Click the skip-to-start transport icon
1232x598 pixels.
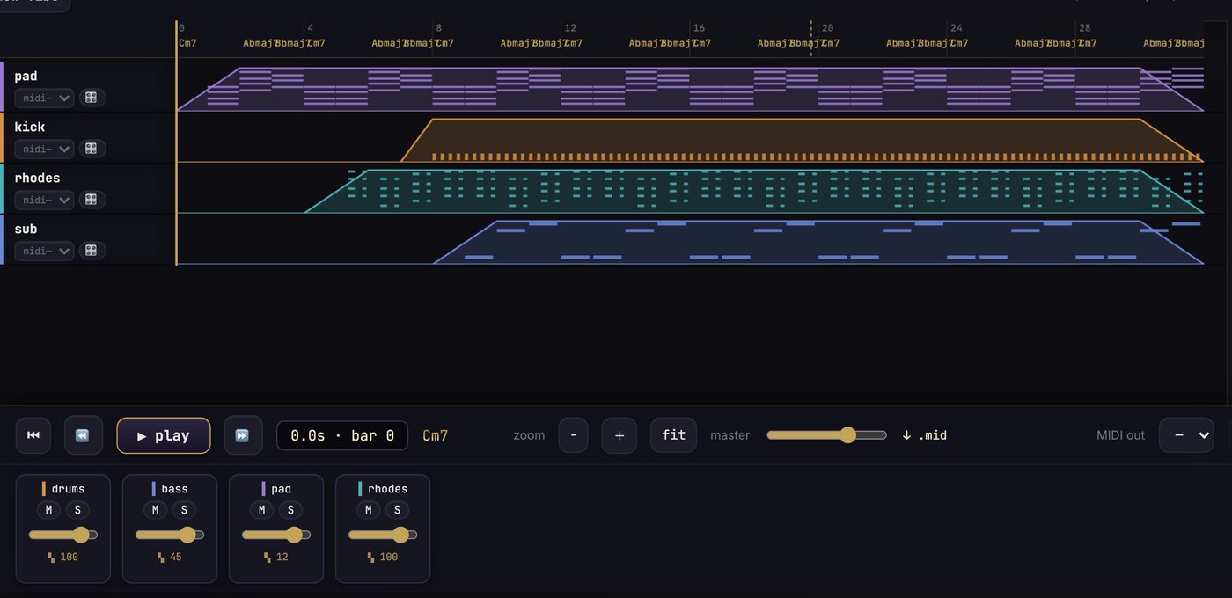click(x=33, y=435)
